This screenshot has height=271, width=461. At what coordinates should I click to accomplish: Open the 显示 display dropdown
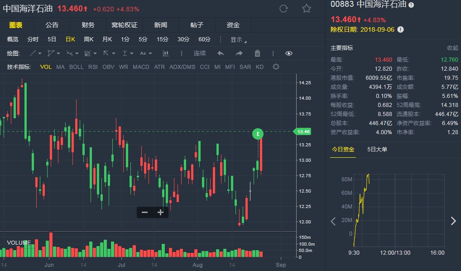point(238,40)
